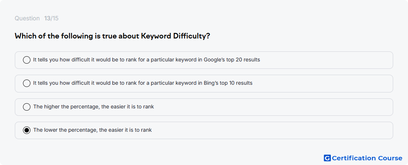
Task: Click the selected 'lower the percentage' radio button
Action: 27,130
